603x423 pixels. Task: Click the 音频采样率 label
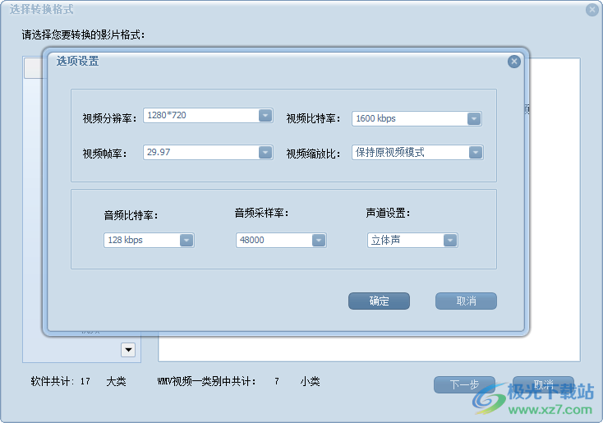click(x=261, y=213)
